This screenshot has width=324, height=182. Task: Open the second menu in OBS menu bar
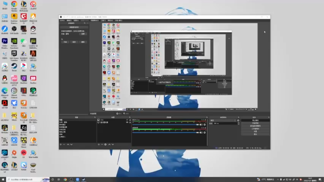point(69,21)
